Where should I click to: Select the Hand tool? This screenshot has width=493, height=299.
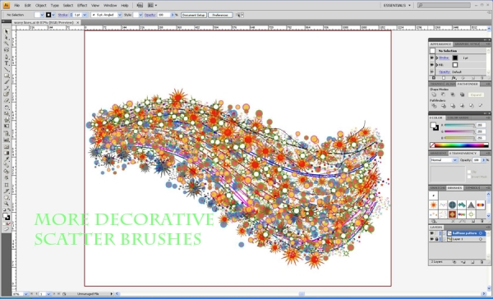point(7,197)
